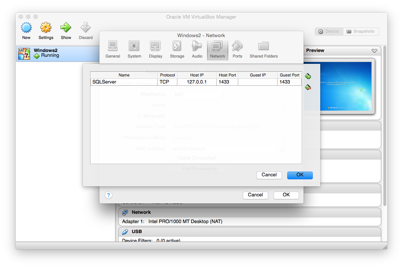
Task: Click the Name column header
Action: pyautogui.click(x=124, y=75)
